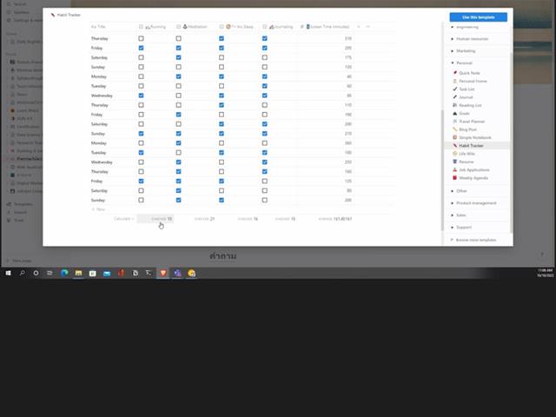Check Running in the bottom Saturday row

[141, 190]
